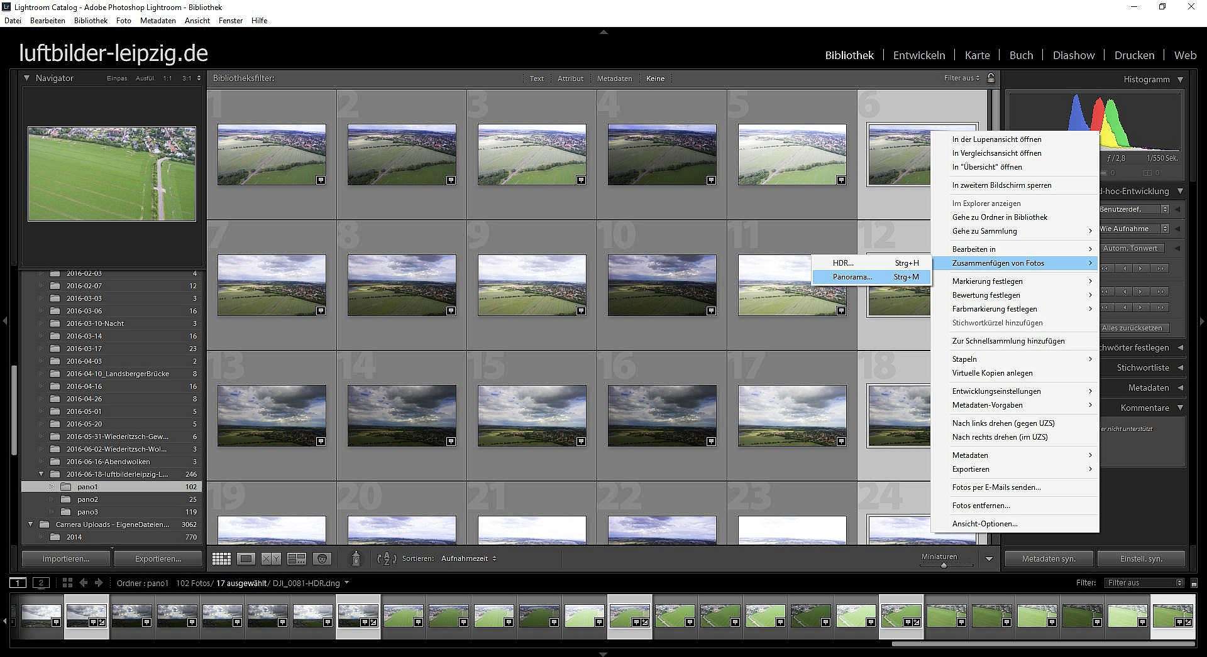1207x657 pixels.
Task: Select grid thumbnail number 15
Action: tap(532, 416)
